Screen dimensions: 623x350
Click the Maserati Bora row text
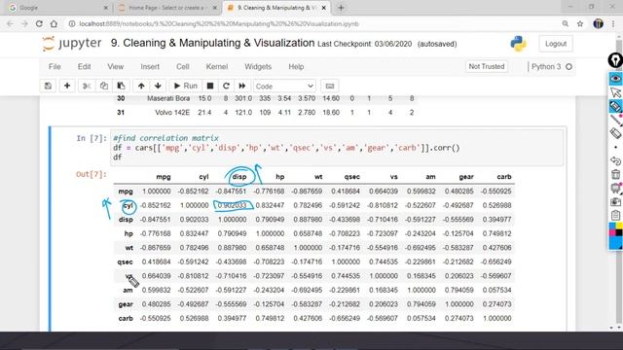(168, 98)
